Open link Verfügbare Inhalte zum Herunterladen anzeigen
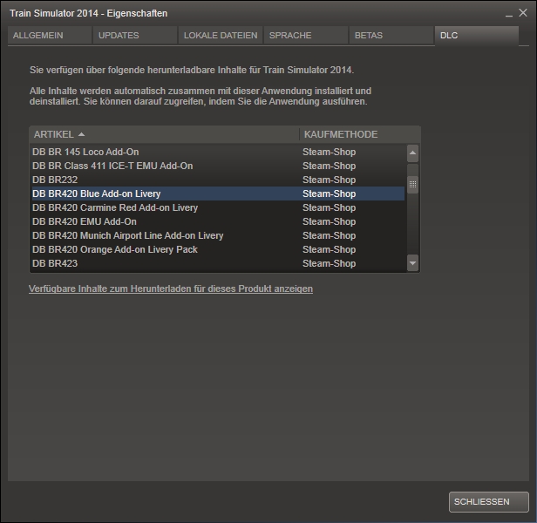 pyautogui.click(x=171, y=289)
